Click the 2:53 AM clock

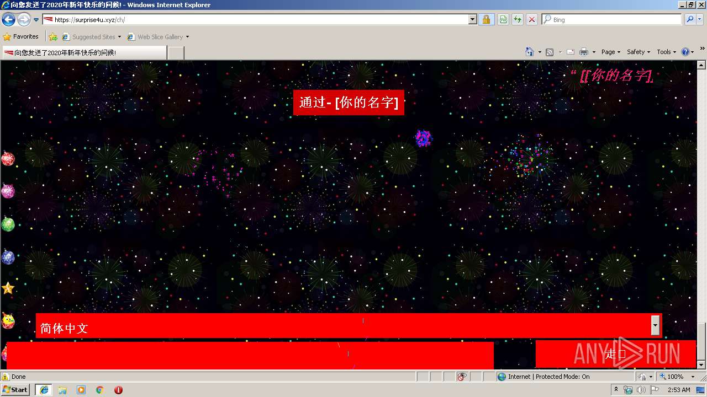[x=679, y=390]
